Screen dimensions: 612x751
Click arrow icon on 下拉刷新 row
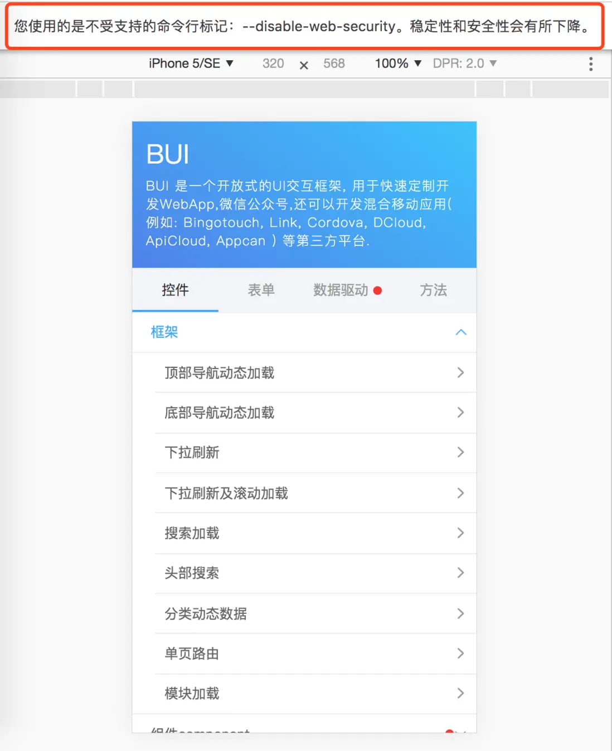click(x=460, y=453)
